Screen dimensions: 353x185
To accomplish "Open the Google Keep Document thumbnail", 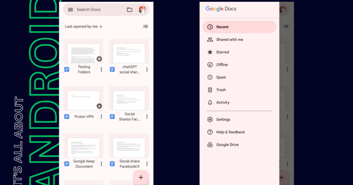I will pos(83,145).
